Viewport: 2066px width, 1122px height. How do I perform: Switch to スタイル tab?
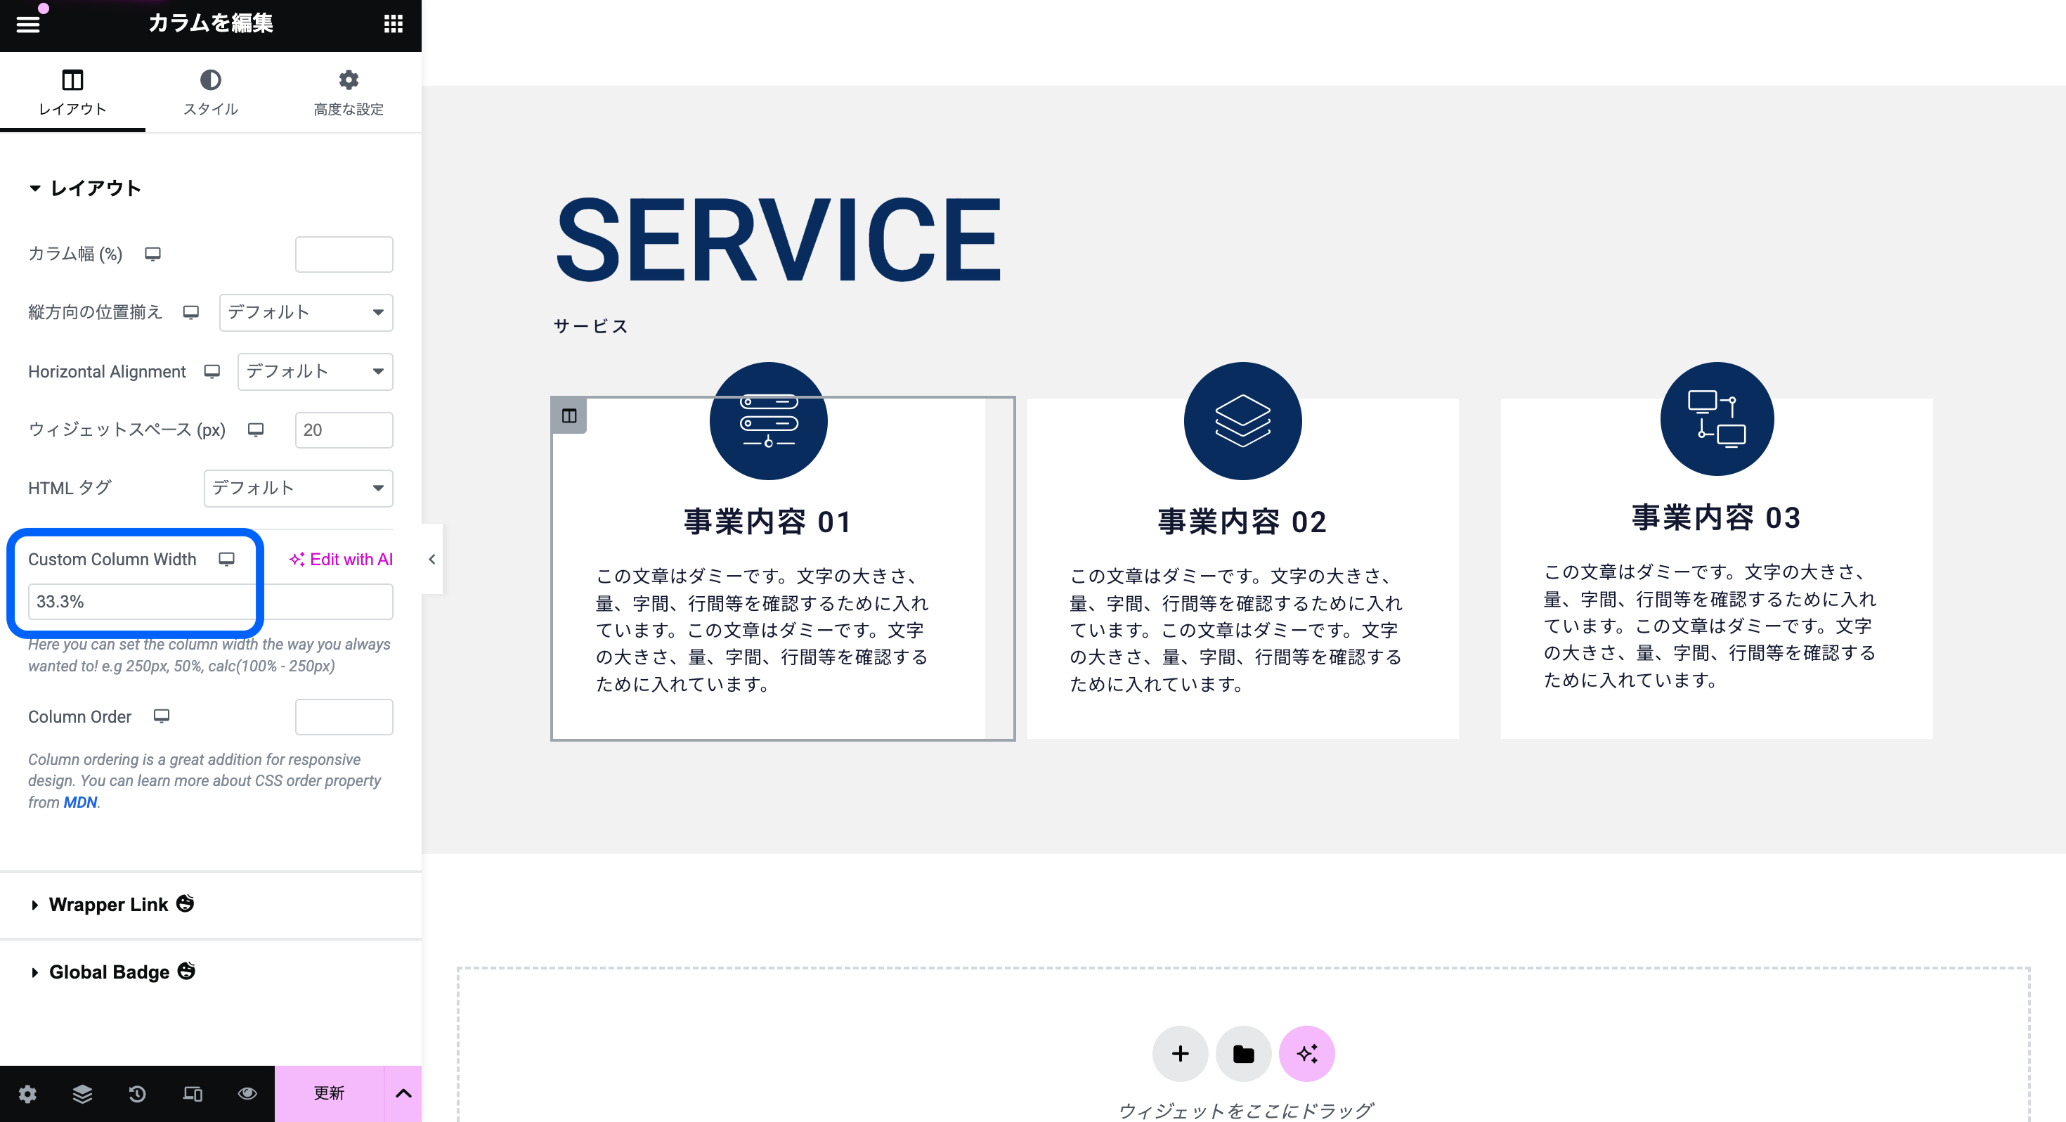click(210, 92)
